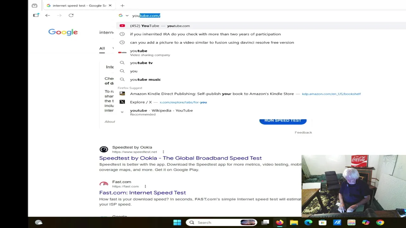Click the Google search engine icon in address bar
This screenshot has width=406, height=228.
coord(121,16)
